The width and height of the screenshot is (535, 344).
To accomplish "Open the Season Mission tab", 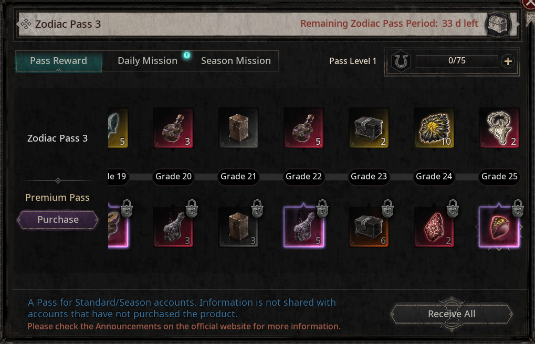I will click(x=236, y=61).
